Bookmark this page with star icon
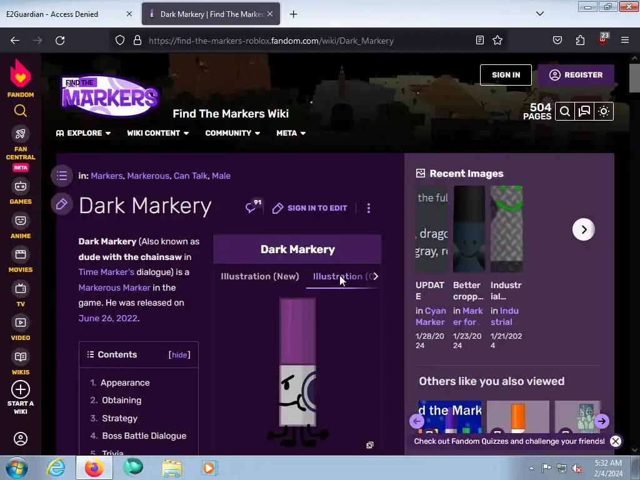The height and width of the screenshot is (480, 640). (497, 41)
